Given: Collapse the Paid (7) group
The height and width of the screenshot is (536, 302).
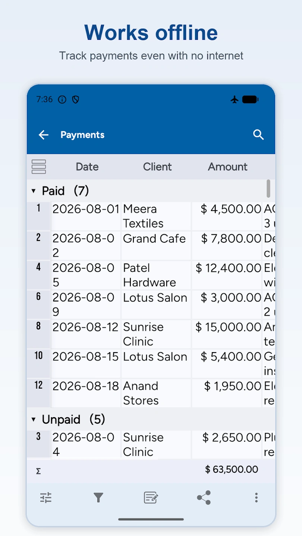Looking at the screenshot, I should coord(34,191).
